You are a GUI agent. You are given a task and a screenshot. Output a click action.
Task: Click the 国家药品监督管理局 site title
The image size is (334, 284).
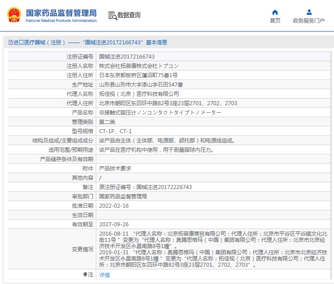61,13
